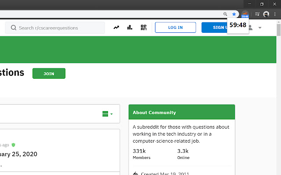Click the subreddit description text
Viewport: 281px width, 175px height.
181,134
